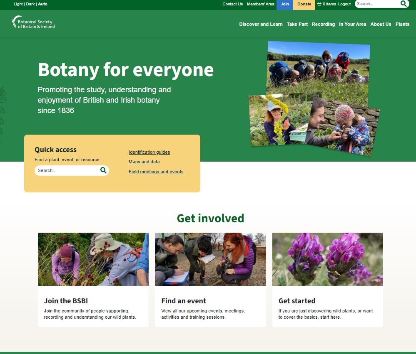Click the Quick access heading
Screen dimensions: 416x354
click(x=55, y=150)
